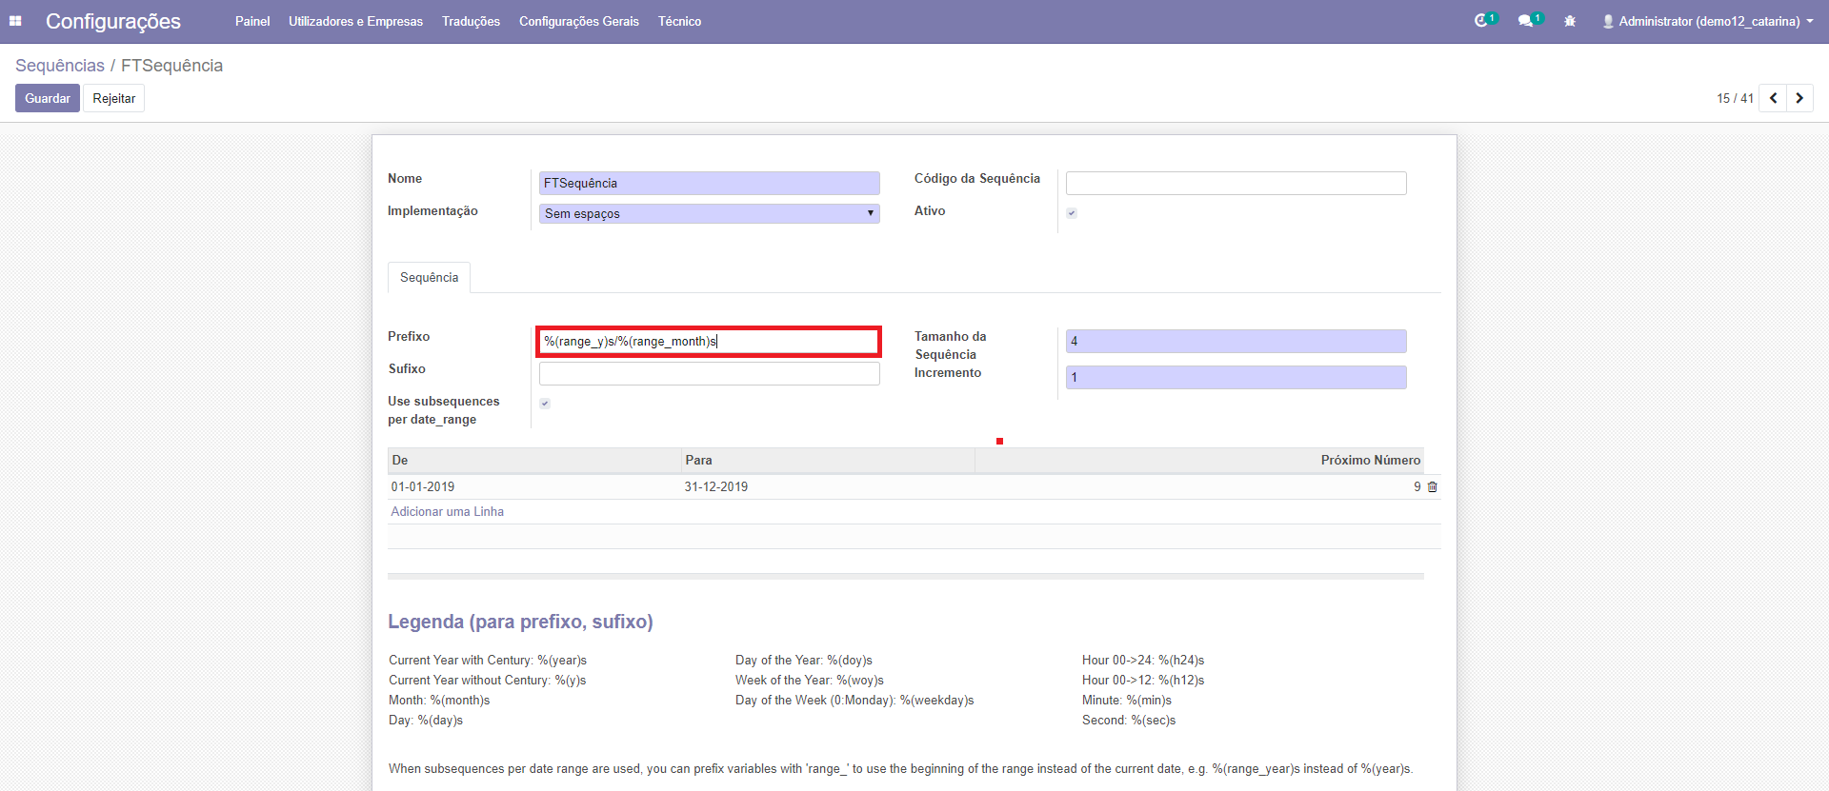Click Adicionar uma Linha link
Screen dimensions: 1829x791
[x=447, y=512]
